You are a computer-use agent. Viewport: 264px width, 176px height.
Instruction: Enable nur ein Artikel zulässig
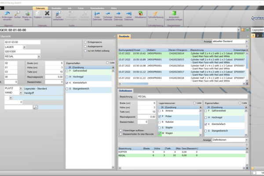[x=85, y=51]
